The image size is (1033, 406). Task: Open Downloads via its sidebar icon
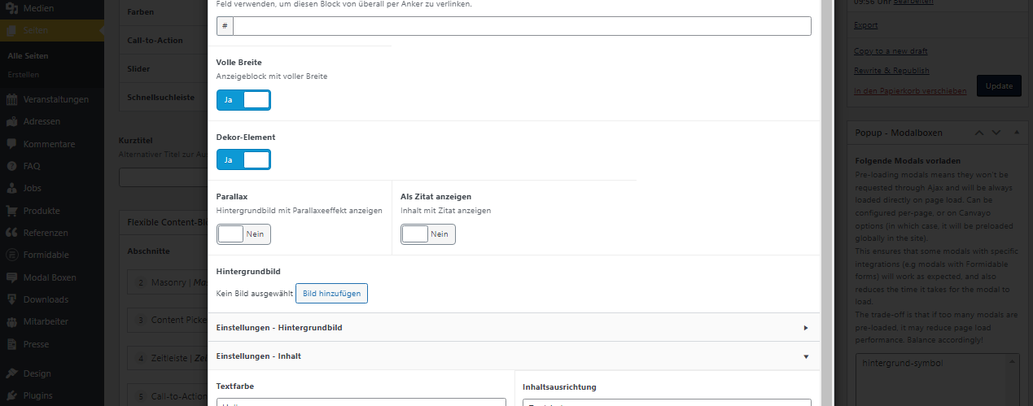point(11,299)
